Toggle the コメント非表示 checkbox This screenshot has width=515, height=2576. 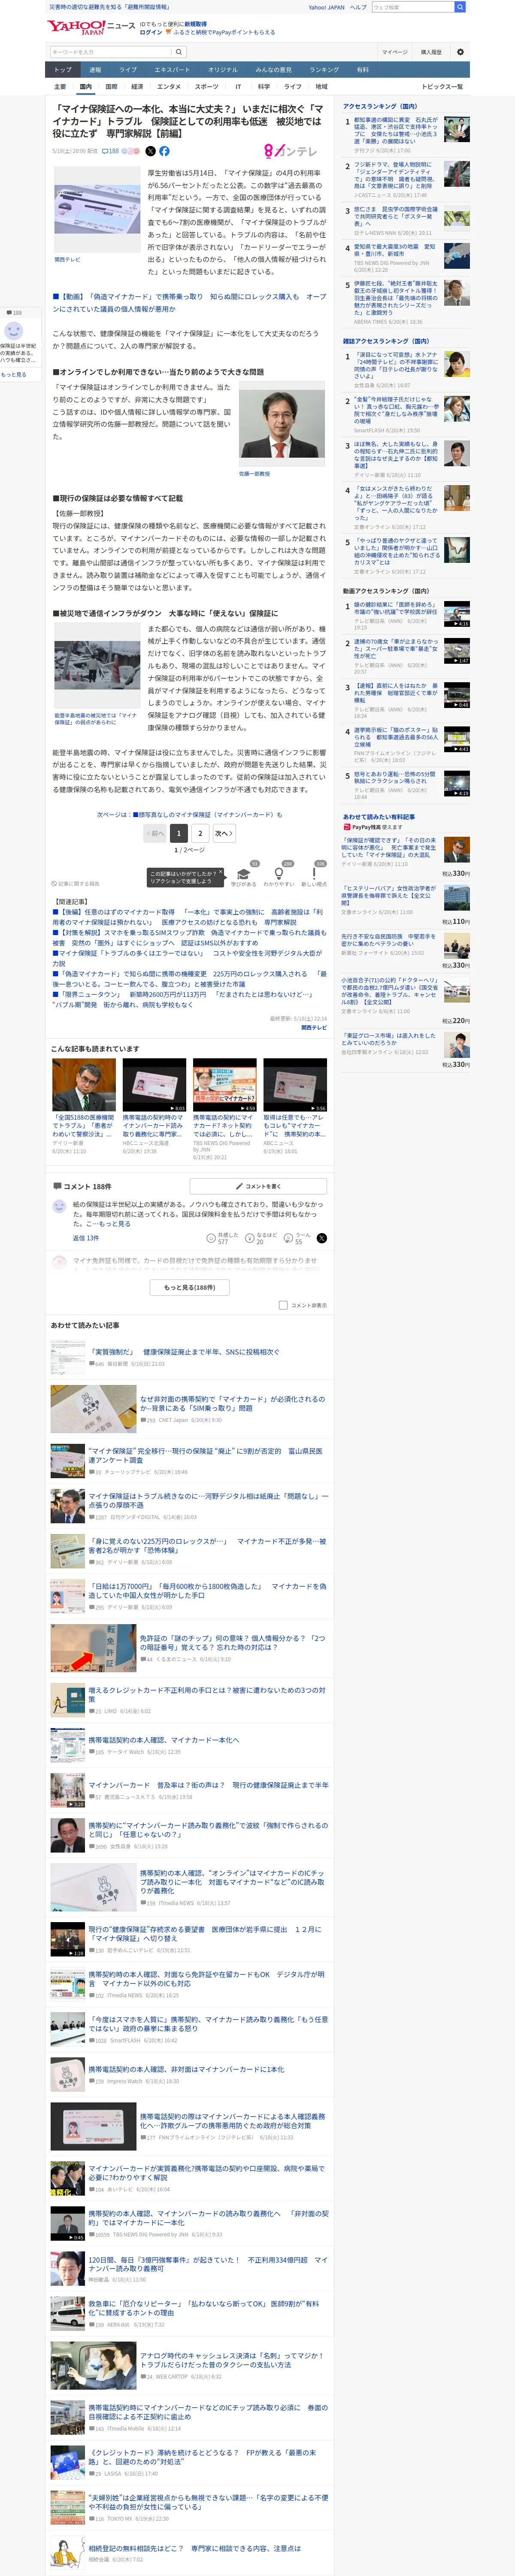[283, 1305]
